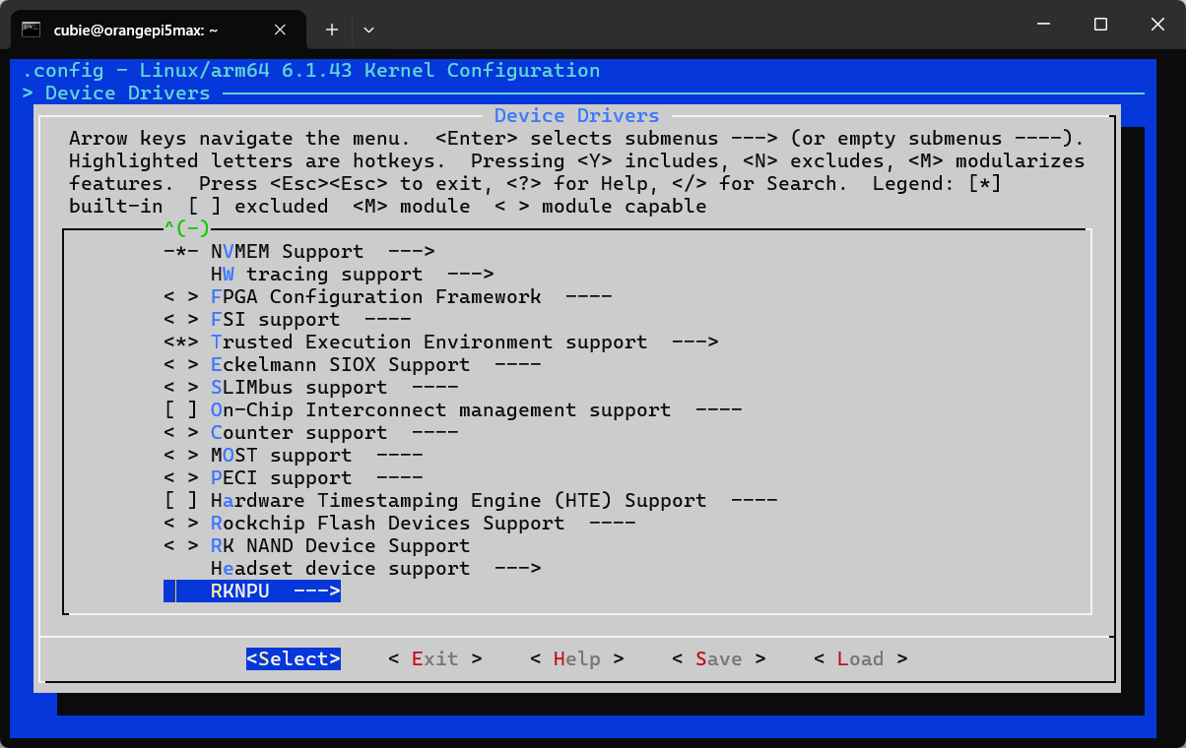Screen dimensions: 1186x748
Task: Close the cubie@orangepi5max terminal tab
Action: [x=280, y=30]
